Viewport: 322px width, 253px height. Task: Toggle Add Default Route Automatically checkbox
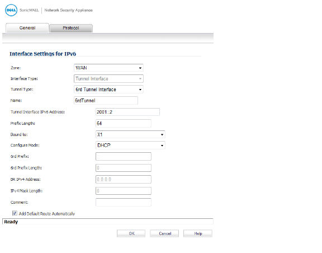[15, 213]
